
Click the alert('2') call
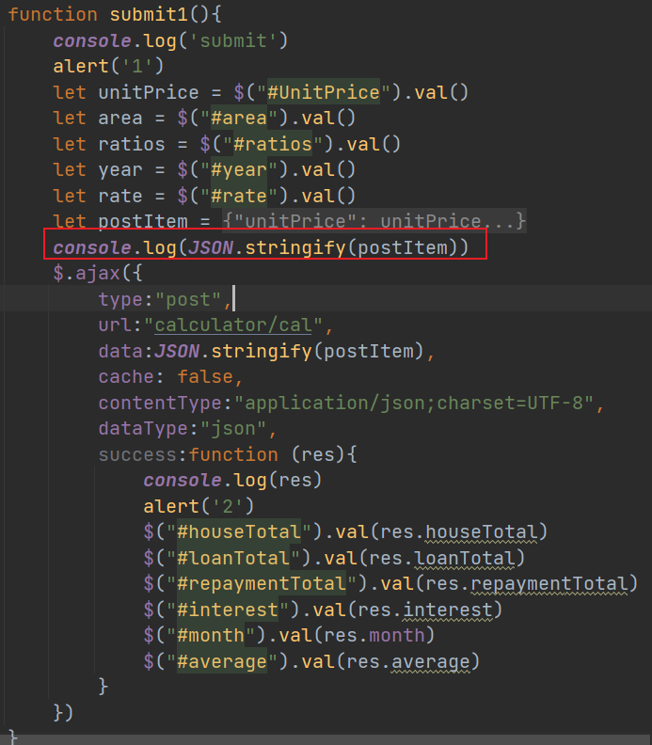tap(199, 506)
